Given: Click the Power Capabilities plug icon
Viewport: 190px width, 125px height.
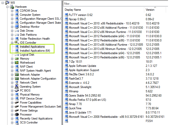Looking at the screenshot, I should [17, 103].
